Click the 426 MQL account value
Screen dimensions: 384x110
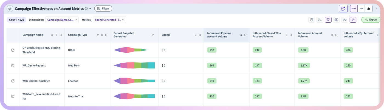(x=348, y=50)
